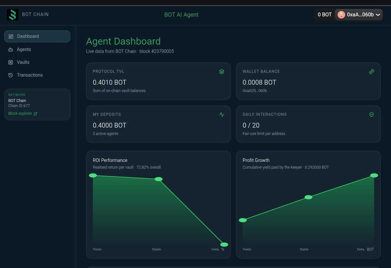Viewport: 391px width, 268px height.
Task: Click the wallet avatar icon in header
Action: point(341,15)
